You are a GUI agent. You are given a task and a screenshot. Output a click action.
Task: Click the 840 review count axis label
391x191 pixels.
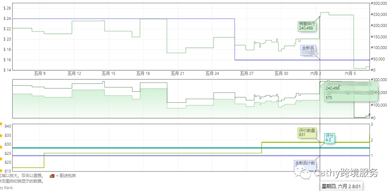8,126
